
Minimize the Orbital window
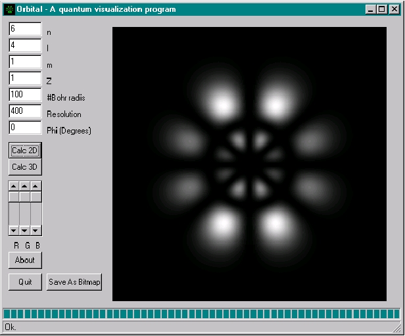[x=371, y=10]
